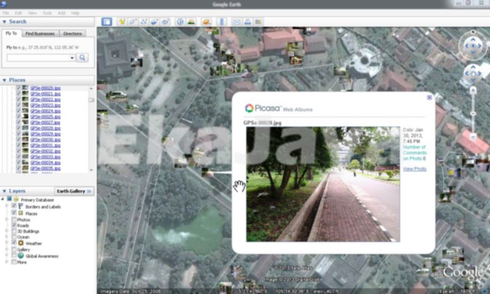The width and height of the screenshot is (490, 294).
Task: Toggle the 3D Buildings layer checkbox
Action: pyautogui.click(x=14, y=231)
